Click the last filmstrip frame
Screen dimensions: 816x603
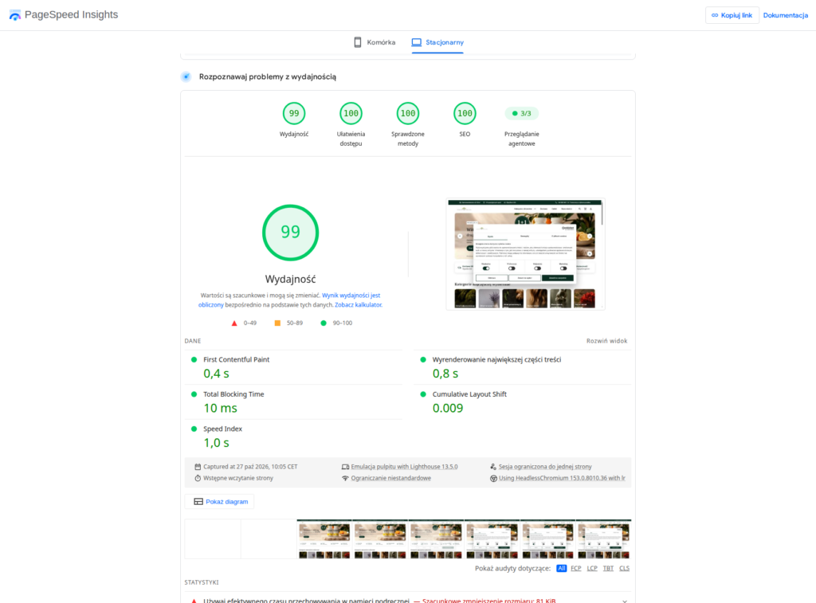604,539
